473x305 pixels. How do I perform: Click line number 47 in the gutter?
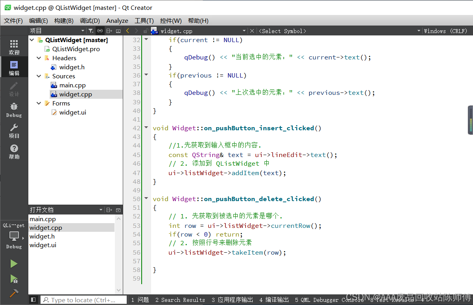136,173
